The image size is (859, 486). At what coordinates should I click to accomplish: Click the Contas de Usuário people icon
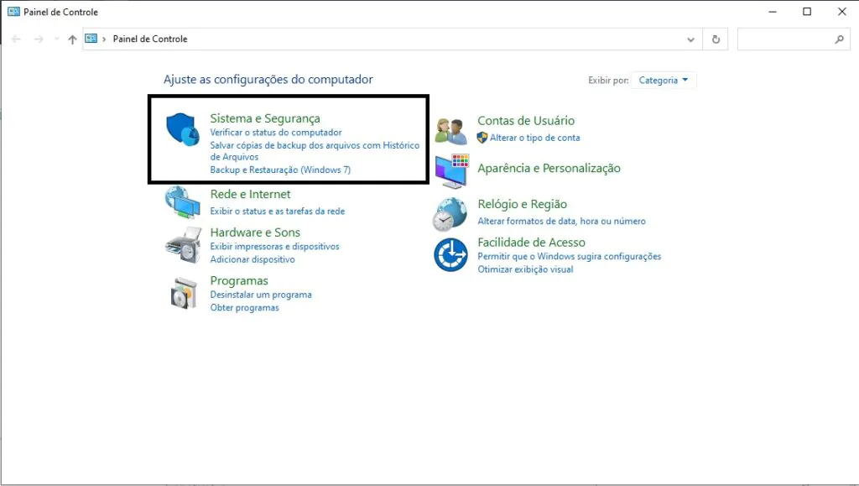pyautogui.click(x=450, y=131)
